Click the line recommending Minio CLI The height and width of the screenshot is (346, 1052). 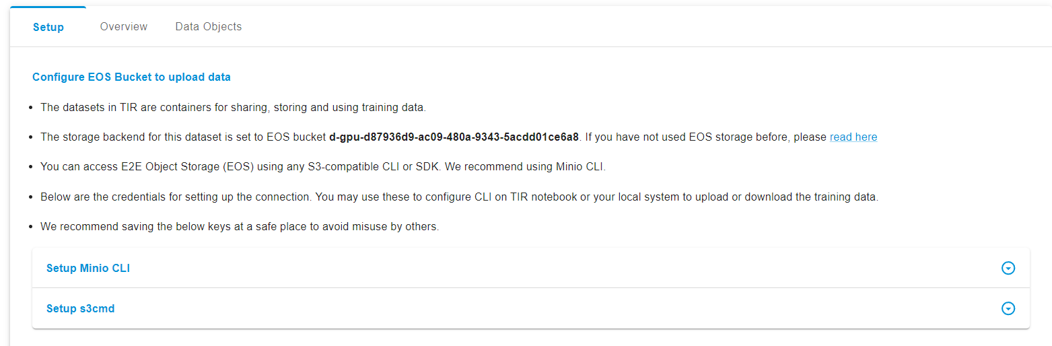coord(323,166)
